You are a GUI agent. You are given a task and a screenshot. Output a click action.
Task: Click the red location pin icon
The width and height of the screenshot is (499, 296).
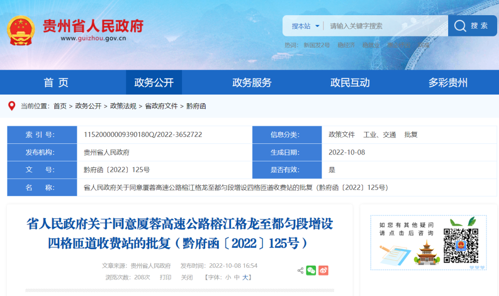coord(12,106)
